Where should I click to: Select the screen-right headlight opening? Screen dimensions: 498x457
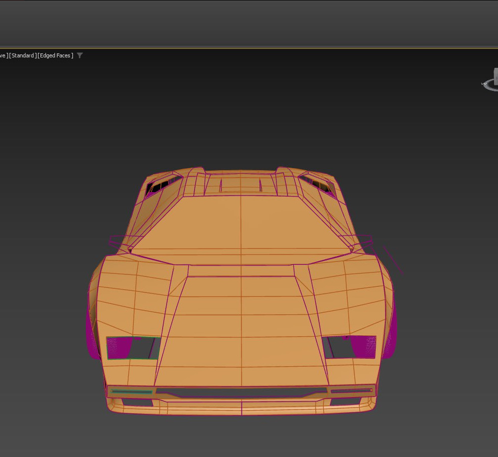coord(349,347)
